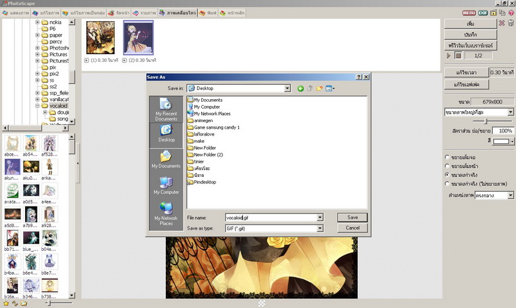Open the animegen folder in file list
Image resolution: width=516 pixels, height=308 pixels.
(200, 120)
